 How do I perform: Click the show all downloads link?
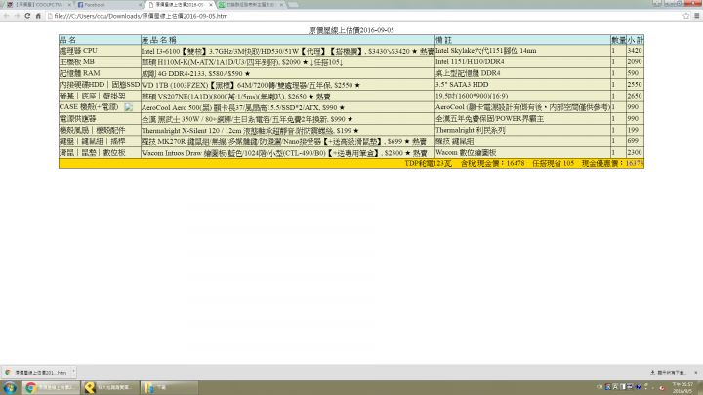pyautogui.click(x=669, y=373)
